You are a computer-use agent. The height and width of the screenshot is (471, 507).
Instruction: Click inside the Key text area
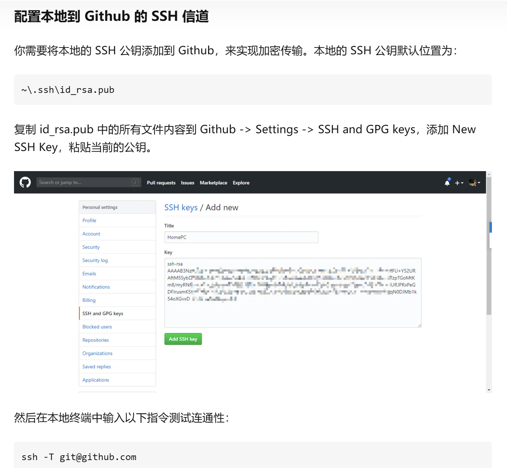(293, 293)
